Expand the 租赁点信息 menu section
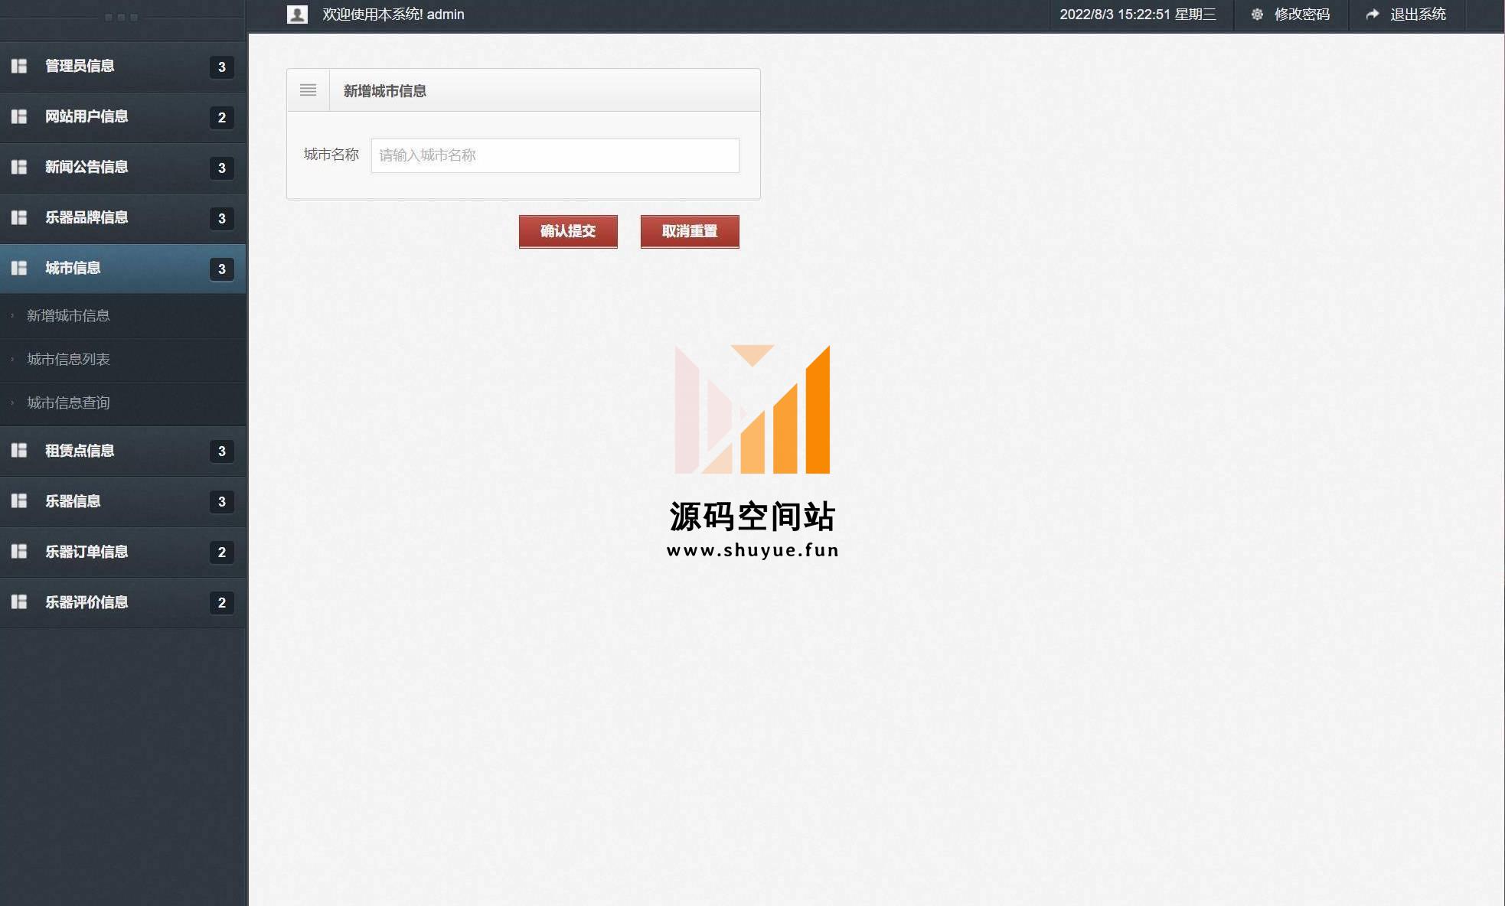The height and width of the screenshot is (906, 1505). (x=122, y=451)
